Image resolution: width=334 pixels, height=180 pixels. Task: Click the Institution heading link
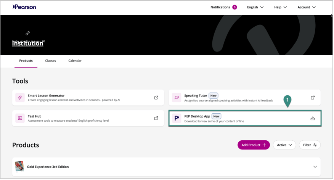[x=28, y=43]
